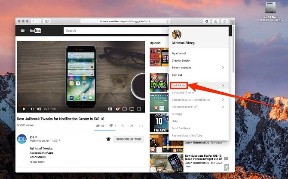Go forward with Safari forward arrow
The width and height of the screenshot is (288, 179).
tap(39, 21)
